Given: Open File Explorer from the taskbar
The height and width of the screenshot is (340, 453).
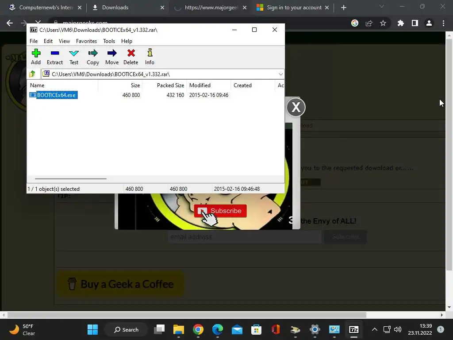Looking at the screenshot, I should coord(179,329).
